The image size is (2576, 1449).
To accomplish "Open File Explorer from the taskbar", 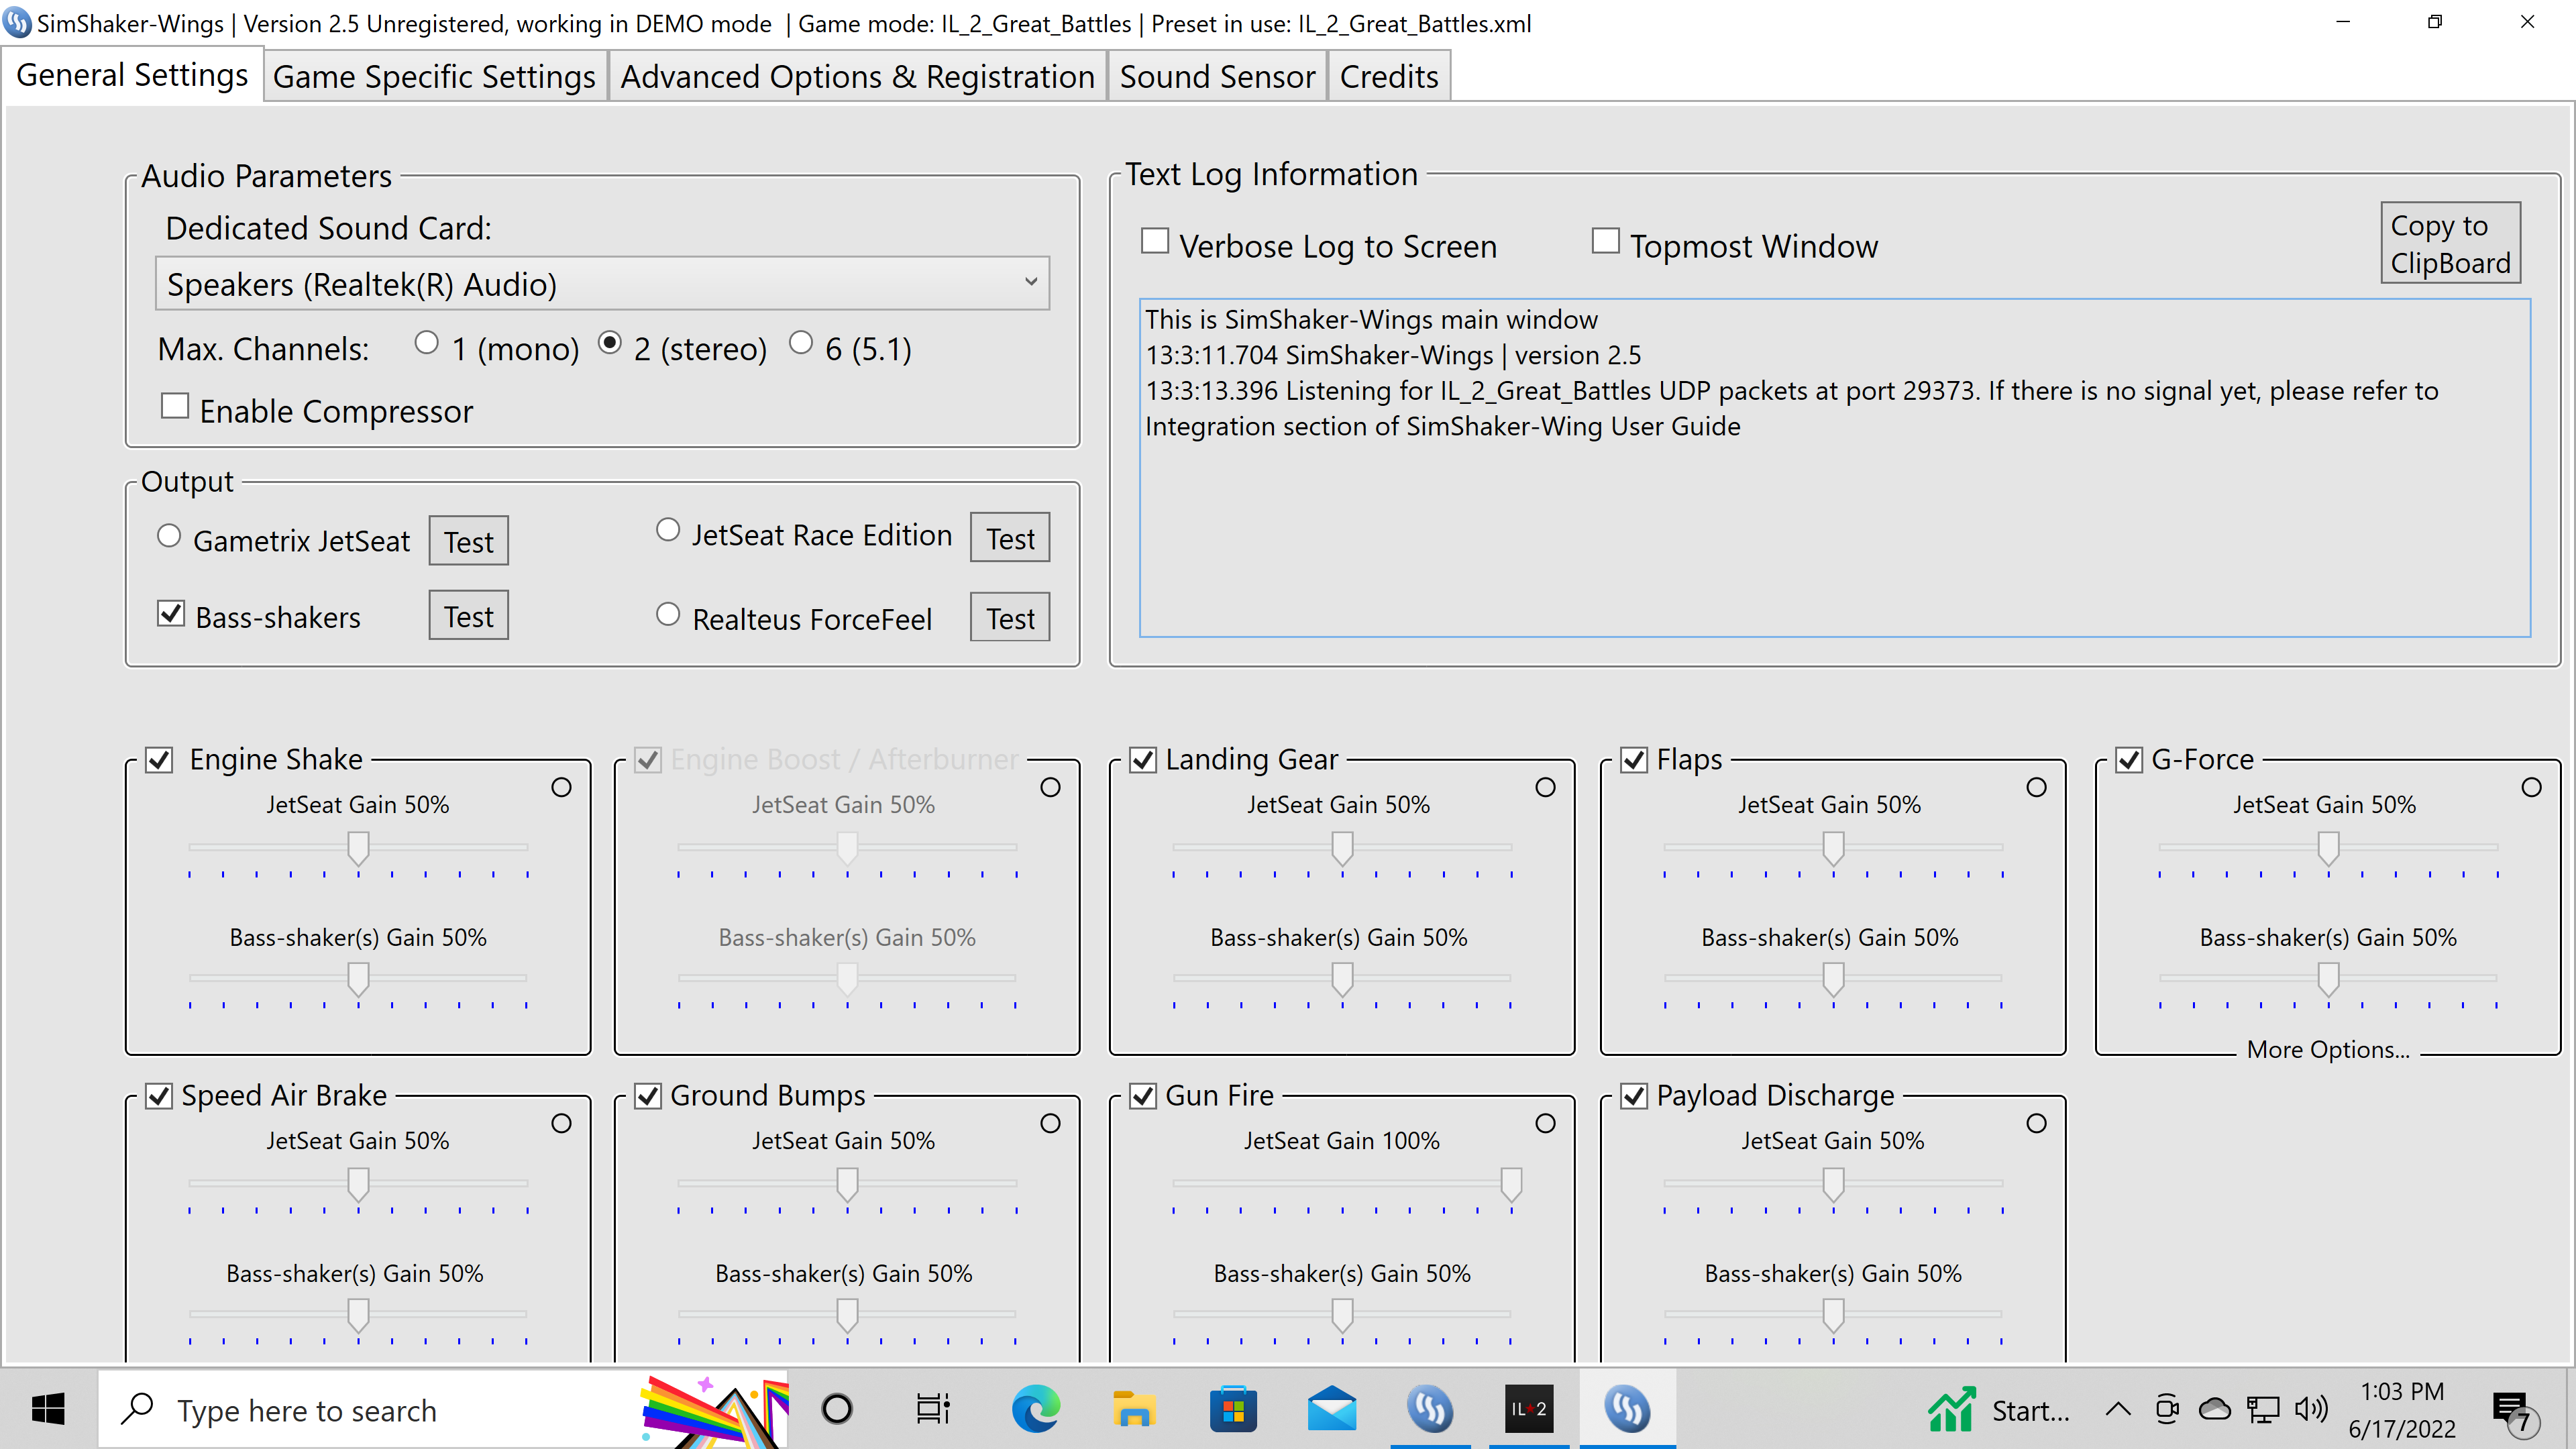I will 1133,1409.
